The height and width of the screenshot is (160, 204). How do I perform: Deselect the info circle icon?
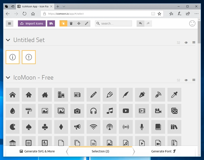tap(13, 57)
